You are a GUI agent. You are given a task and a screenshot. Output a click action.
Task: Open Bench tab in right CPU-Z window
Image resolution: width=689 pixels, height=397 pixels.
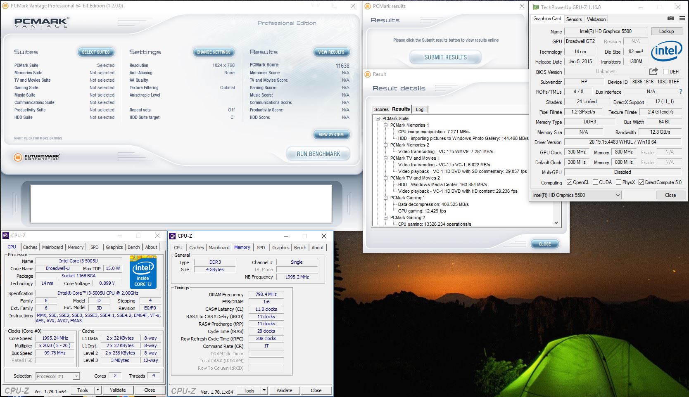pyautogui.click(x=300, y=248)
